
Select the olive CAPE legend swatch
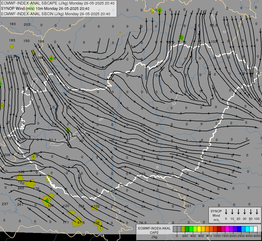[x=183, y=229]
